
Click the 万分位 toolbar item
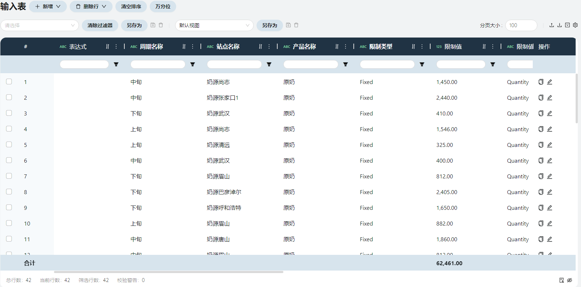pos(163,6)
